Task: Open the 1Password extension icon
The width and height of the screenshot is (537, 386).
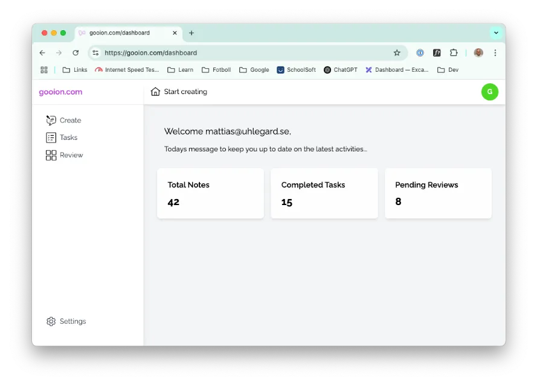Action: tap(420, 52)
